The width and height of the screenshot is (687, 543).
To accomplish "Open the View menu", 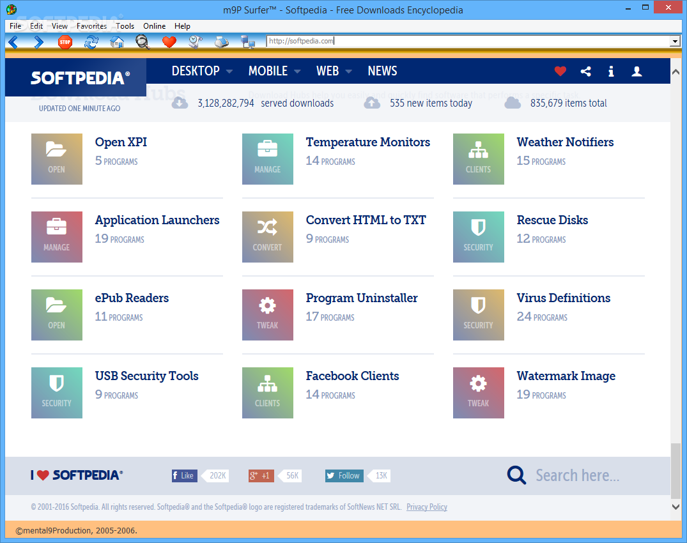I will tap(59, 26).
